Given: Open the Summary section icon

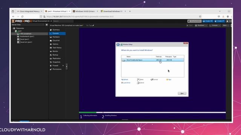Looking at the screenshot, I should [x=51, y=30].
